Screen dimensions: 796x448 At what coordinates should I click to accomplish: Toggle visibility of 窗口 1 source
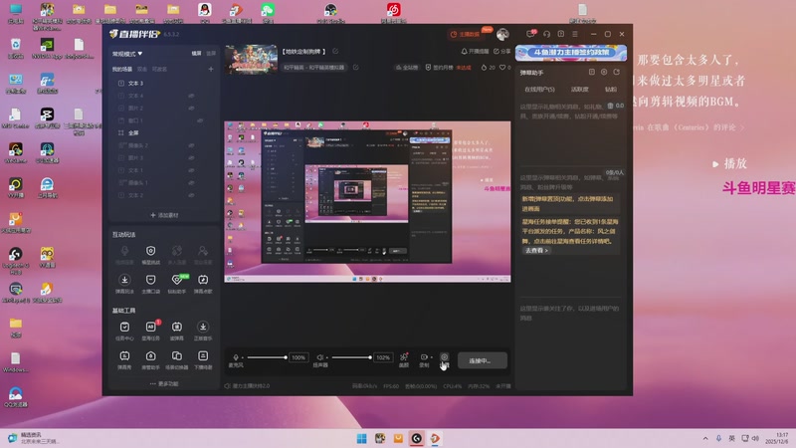[200, 120]
